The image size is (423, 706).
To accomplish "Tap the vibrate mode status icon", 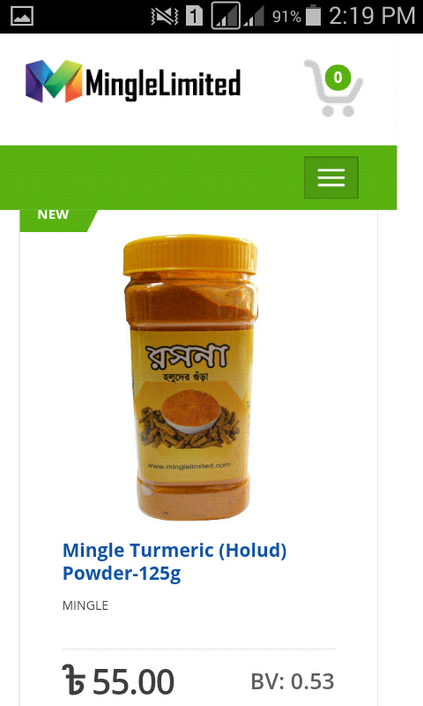I will [x=165, y=16].
